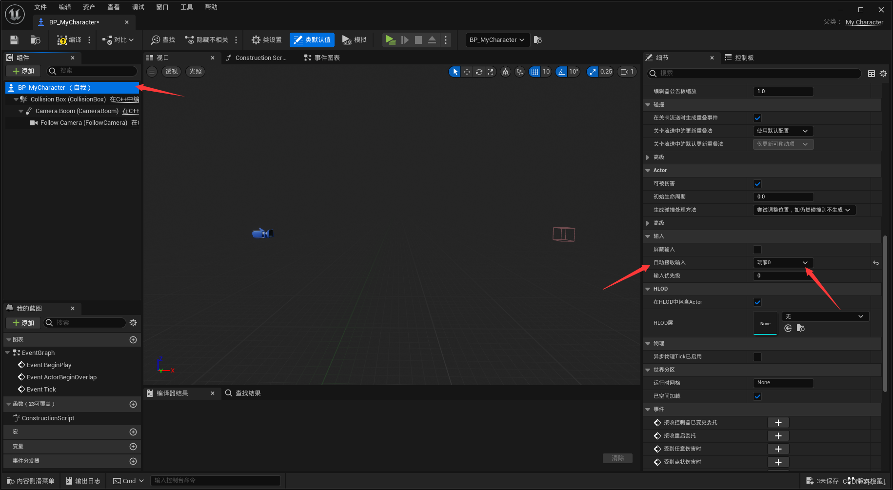The height and width of the screenshot is (490, 893).
Task: Open BP_MyCharacter debug object dropdown
Action: coord(497,40)
